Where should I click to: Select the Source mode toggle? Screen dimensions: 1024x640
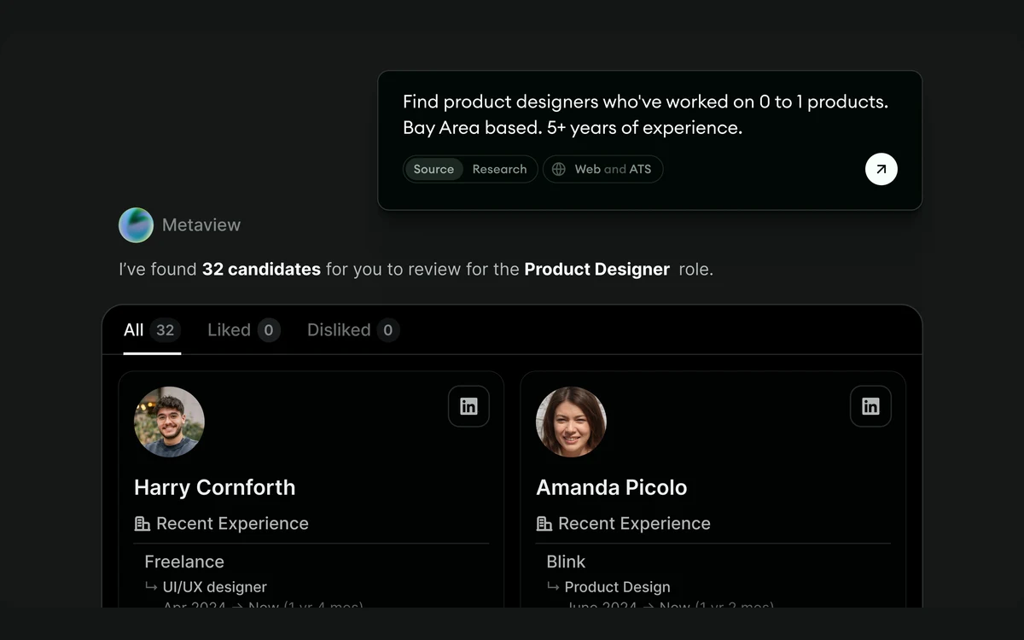pyautogui.click(x=433, y=169)
